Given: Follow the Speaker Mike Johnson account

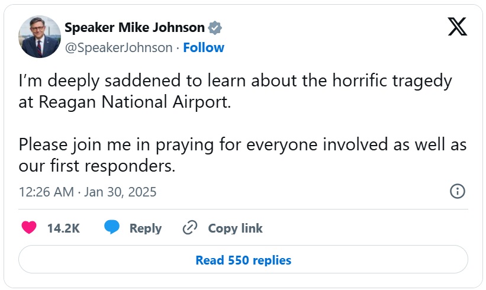Looking at the screenshot, I should click(x=204, y=47).
